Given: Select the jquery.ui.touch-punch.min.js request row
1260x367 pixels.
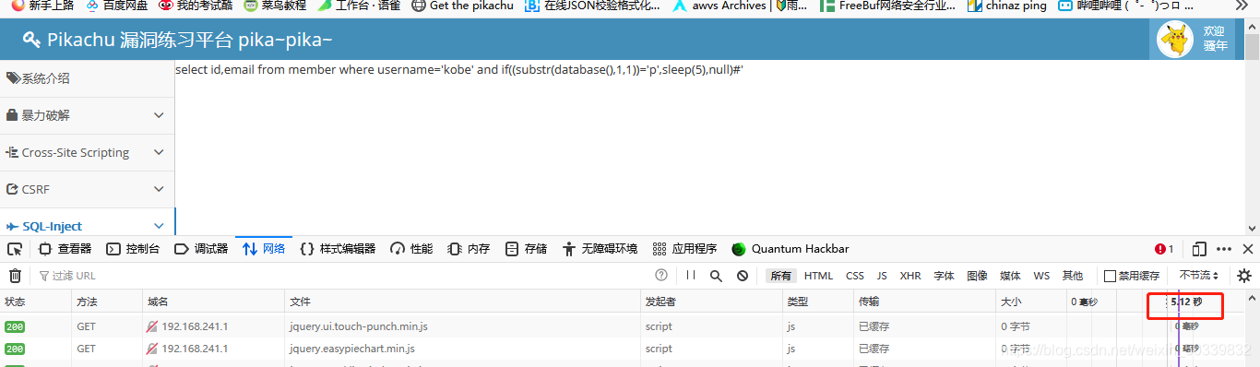Looking at the screenshot, I should pos(623,326).
